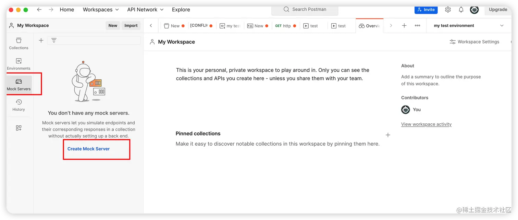Click the Workspace Settings sliders icon

click(x=453, y=42)
